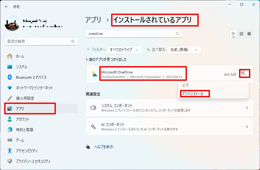Screen dimensions: 260x170
Task: Open ネットワークとインターネット settings
Action: click(41, 88)
